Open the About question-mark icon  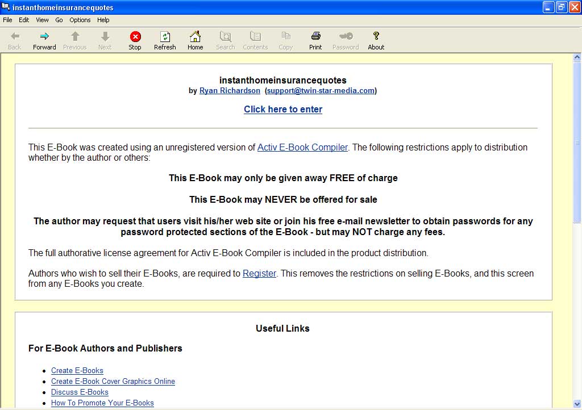click(376, 36)
